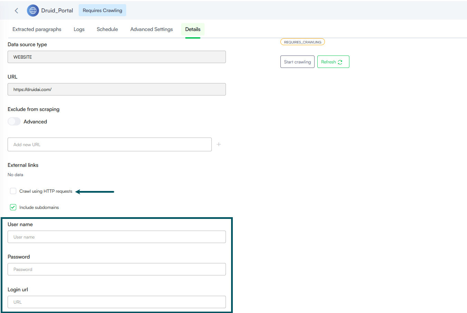Click the Start crawling button
The width and height of the screenshot is (467, 313).
(297, 62)
